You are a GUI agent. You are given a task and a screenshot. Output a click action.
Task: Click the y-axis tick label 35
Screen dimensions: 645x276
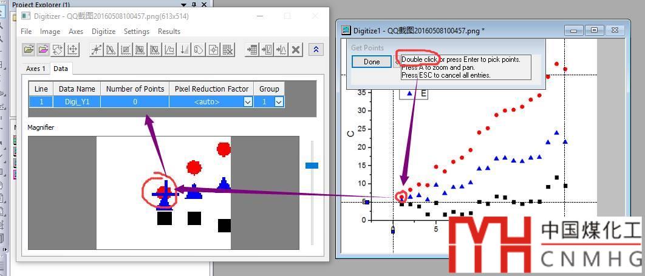(x=361, y=92)
